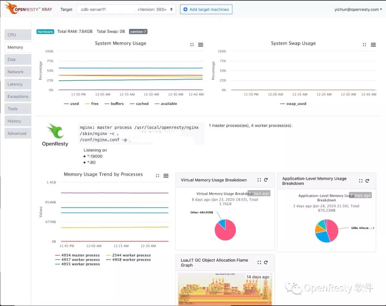Open the yichun@openresty.com account menu

point(358,9)
